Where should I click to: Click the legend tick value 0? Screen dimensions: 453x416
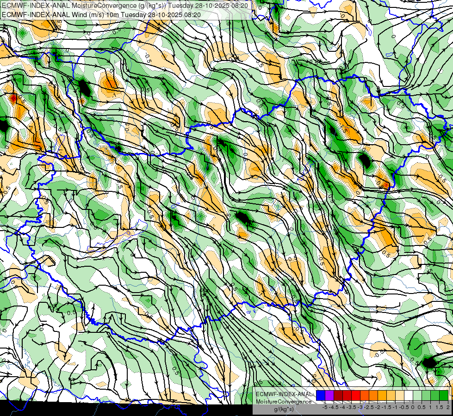click(413, 407)
